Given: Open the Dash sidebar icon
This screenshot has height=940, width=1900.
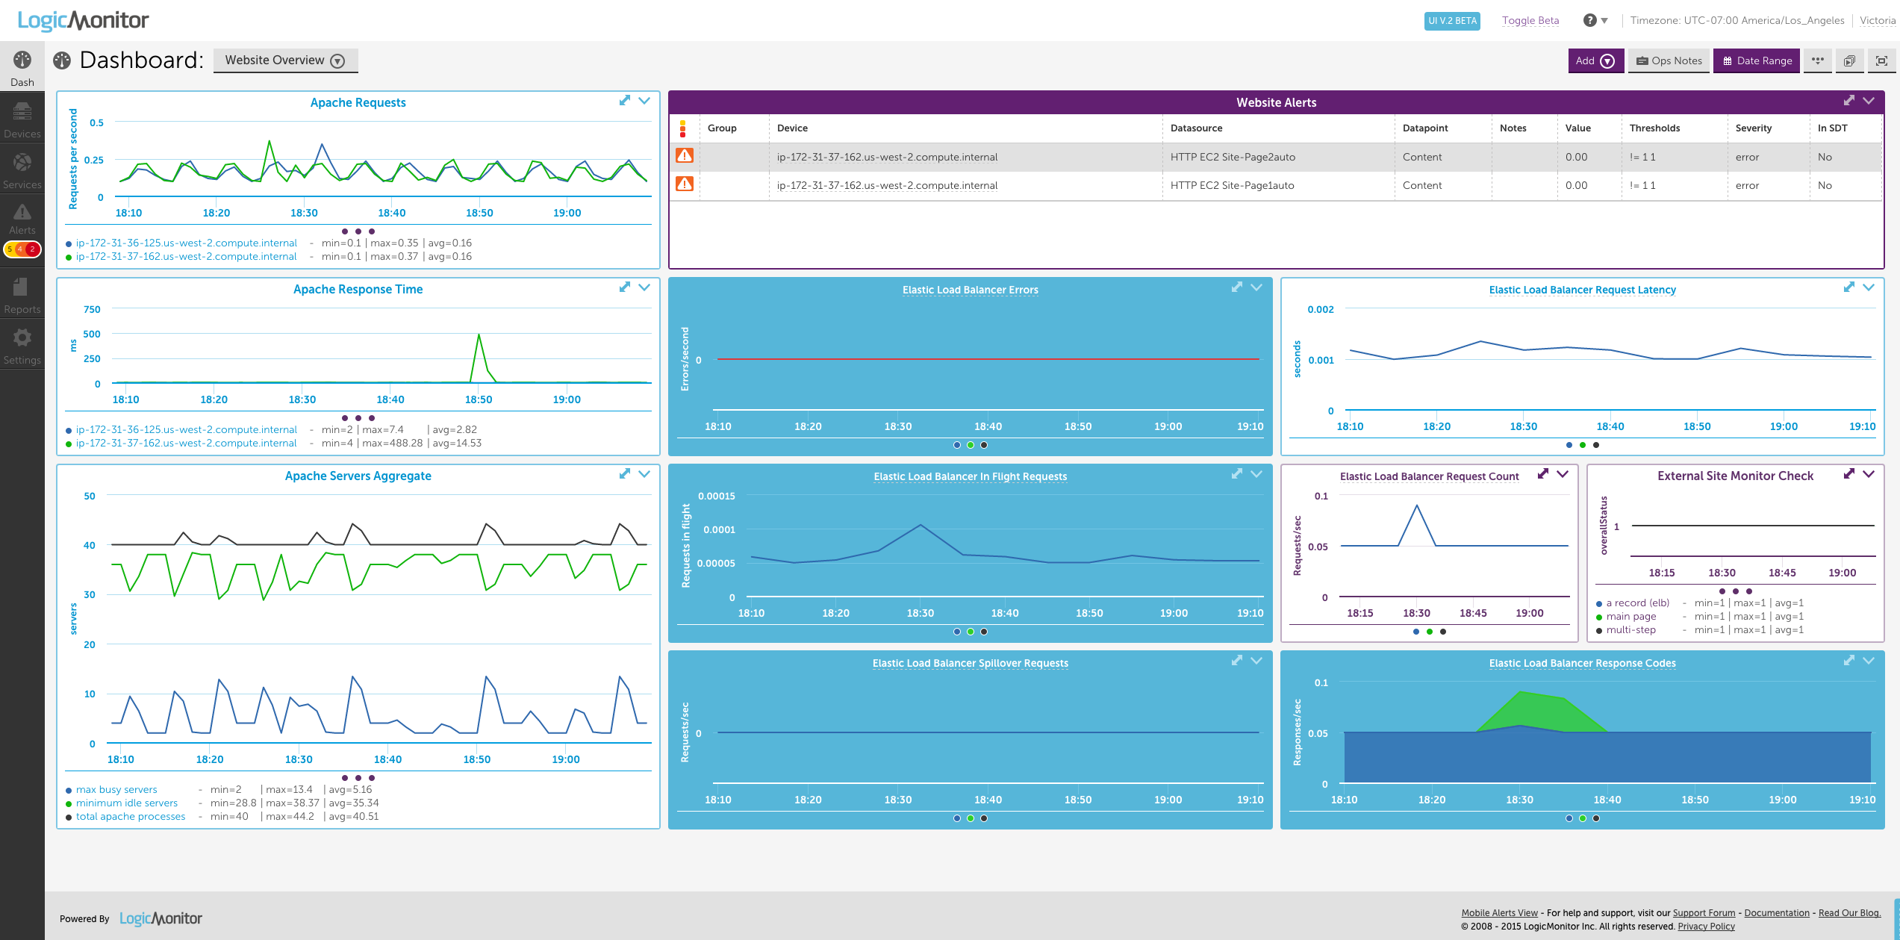Looking at the screenshot, I should point(22,67).
